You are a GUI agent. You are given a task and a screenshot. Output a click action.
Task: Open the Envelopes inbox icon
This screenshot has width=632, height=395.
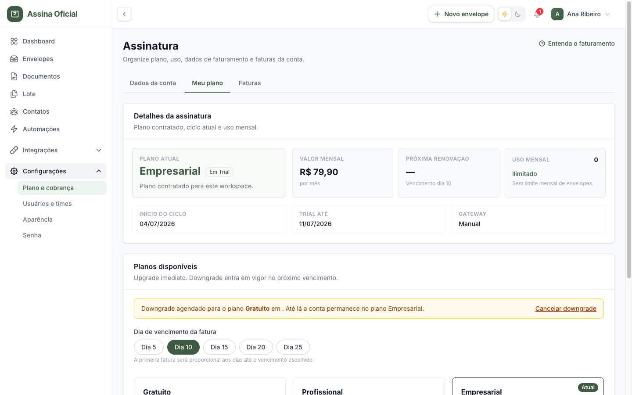point(14,59)
